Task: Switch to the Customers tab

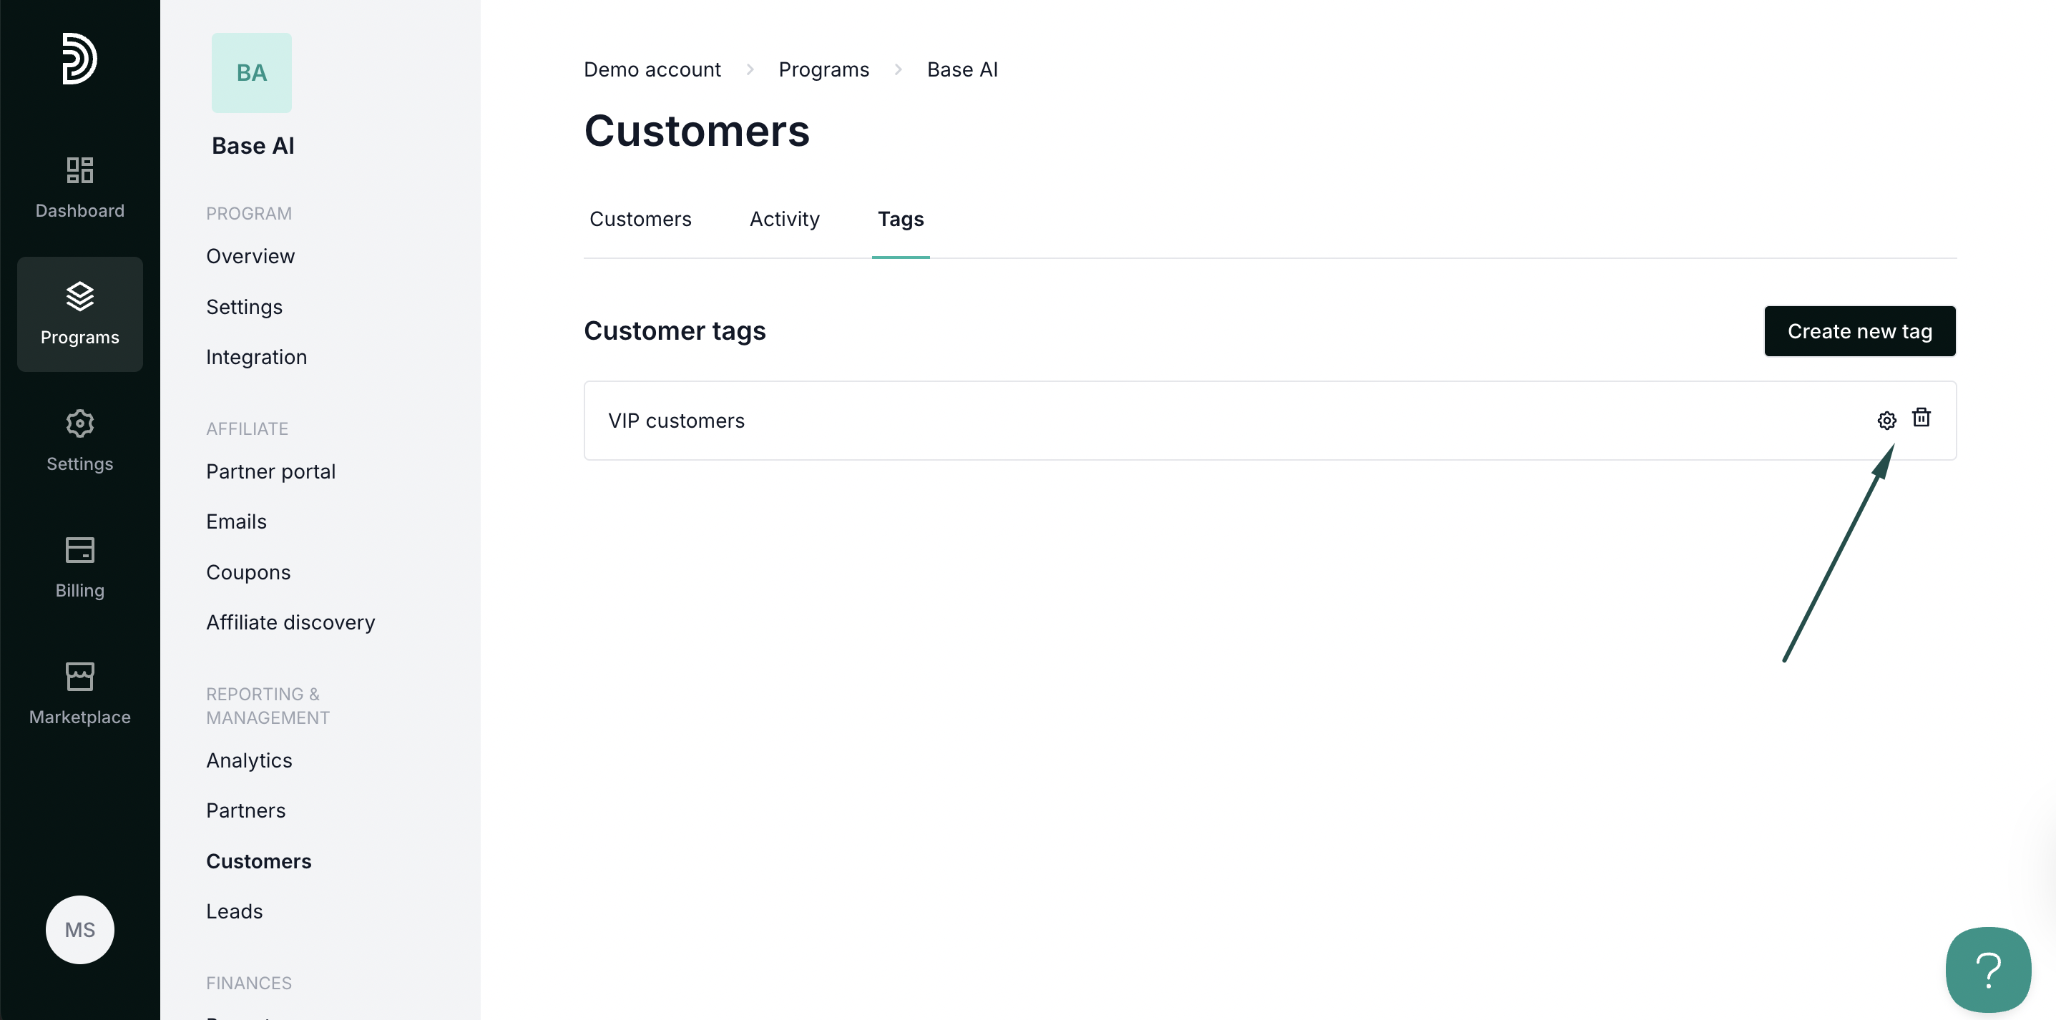Action: [x=640, y=219]
